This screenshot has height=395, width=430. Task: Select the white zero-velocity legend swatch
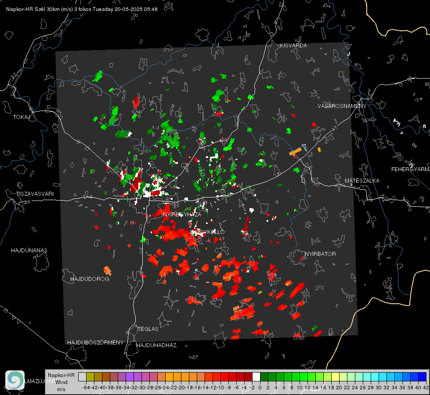[256, 377]
